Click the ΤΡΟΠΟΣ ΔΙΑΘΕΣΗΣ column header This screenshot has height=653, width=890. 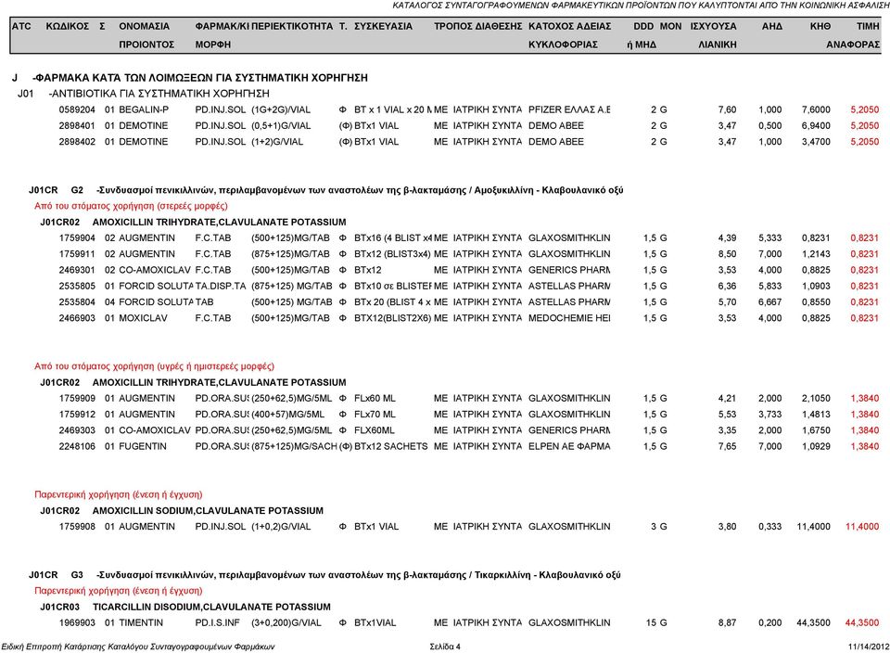[x=478, y=26]
